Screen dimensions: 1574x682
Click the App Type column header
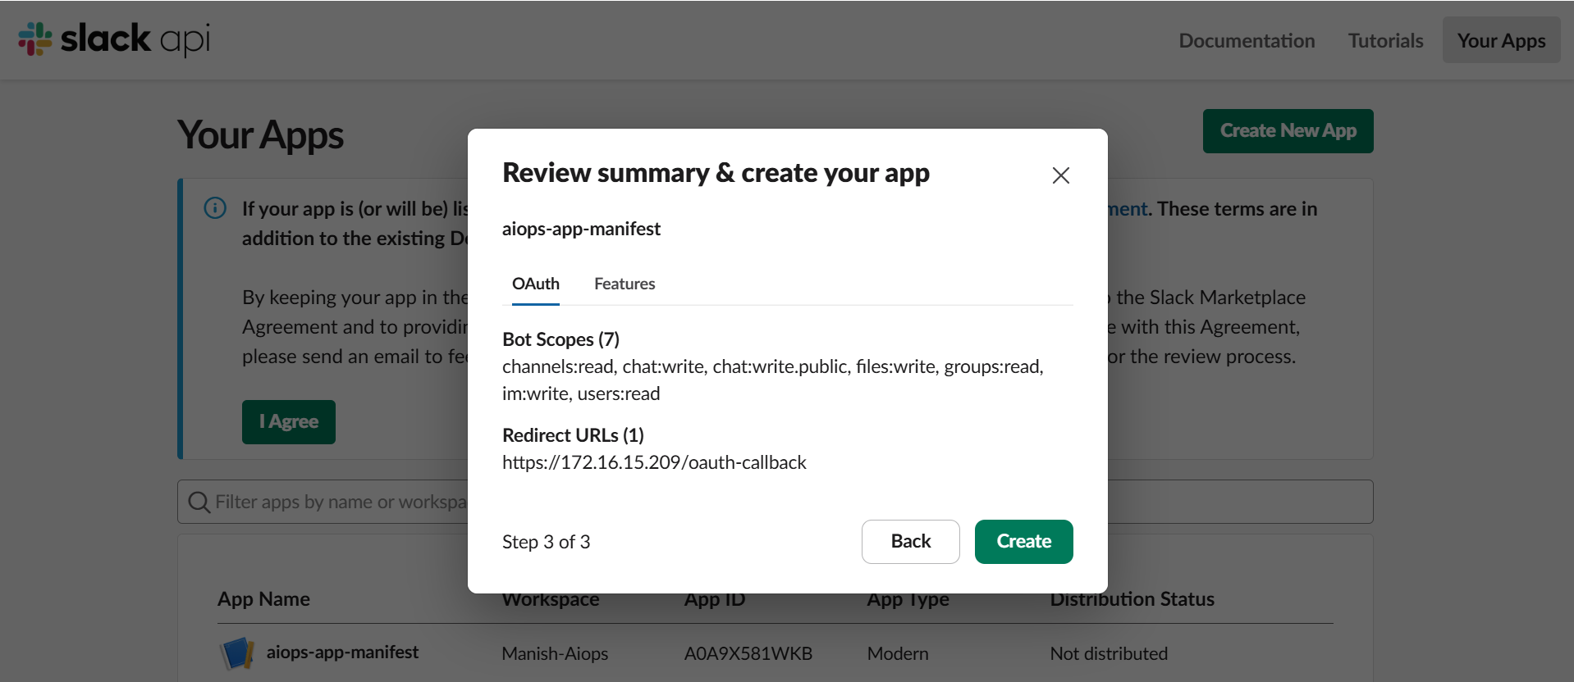908,601
